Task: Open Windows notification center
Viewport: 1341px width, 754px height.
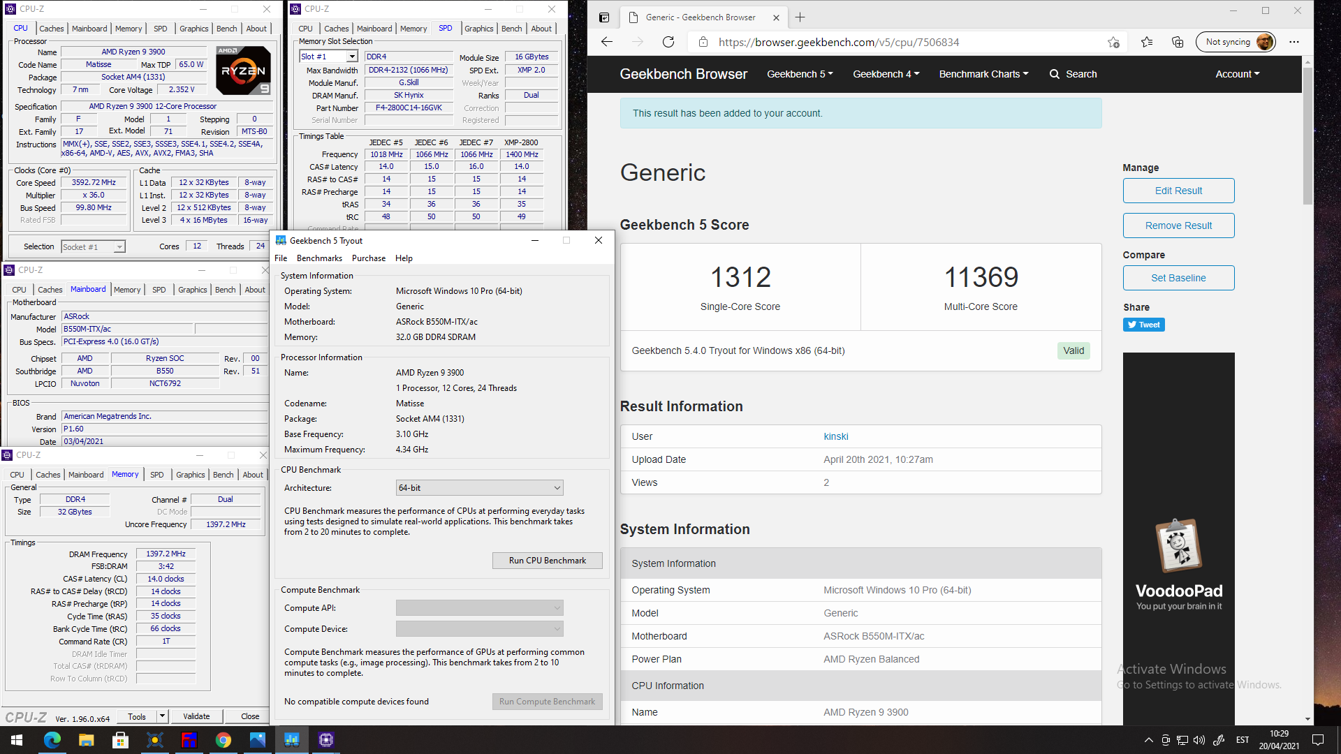Action: click(1318, 740)
